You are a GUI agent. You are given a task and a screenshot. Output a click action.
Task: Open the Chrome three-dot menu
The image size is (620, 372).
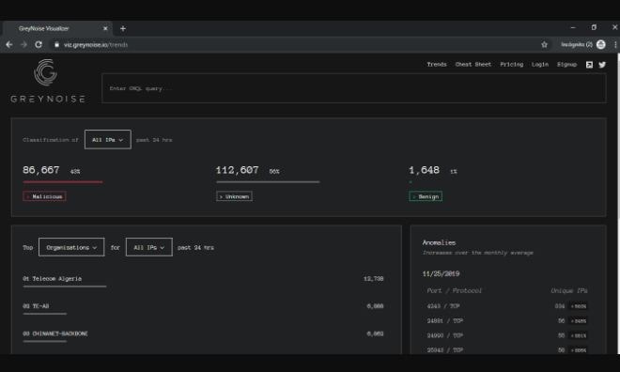click(615, 45)
